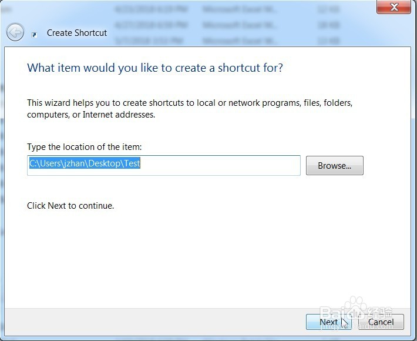The width and height of the screenshot is (417, 341).
Task: Click the wizard description paragraph text
Action: coord(190,109)
